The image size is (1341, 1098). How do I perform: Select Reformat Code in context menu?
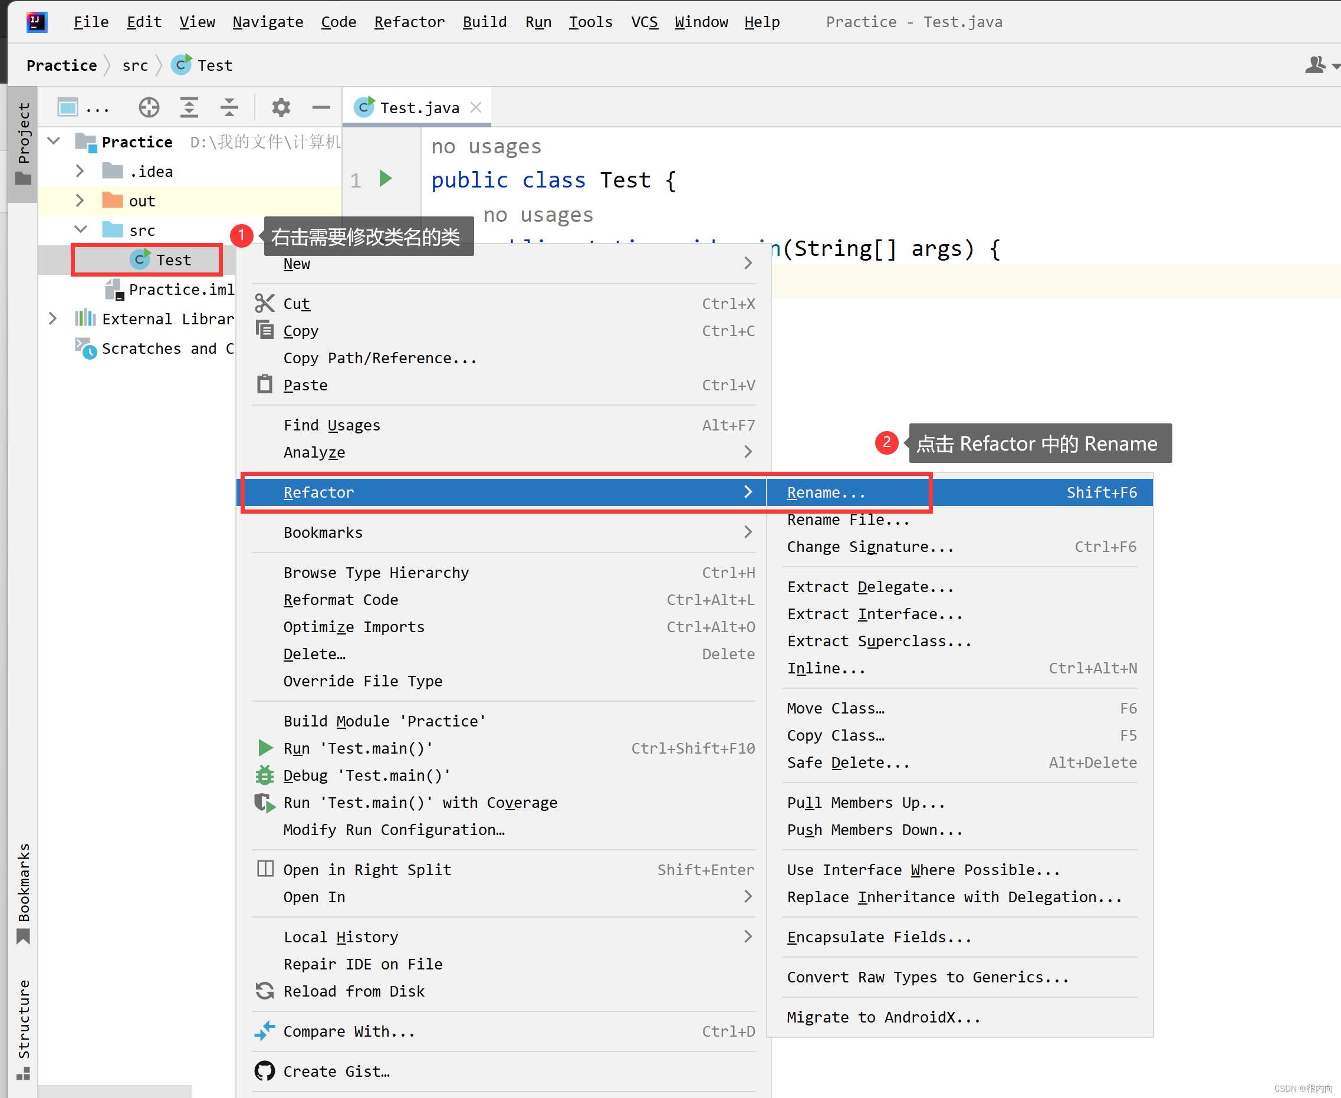click(x=504, y=600)
